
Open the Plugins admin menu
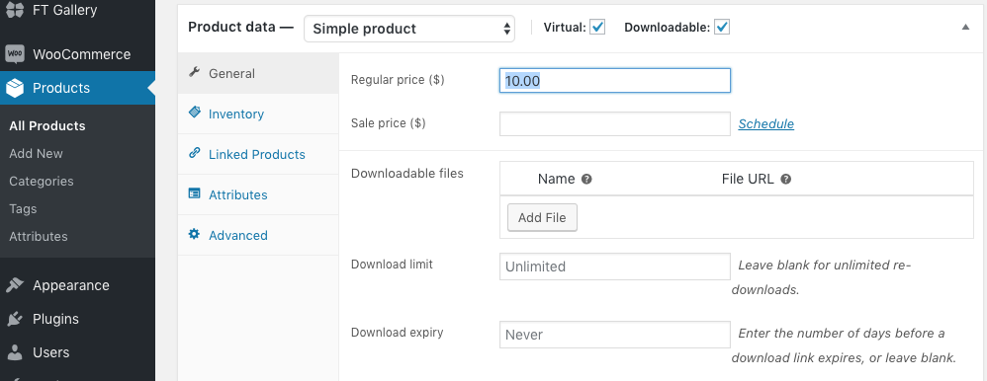coord(77,319)
